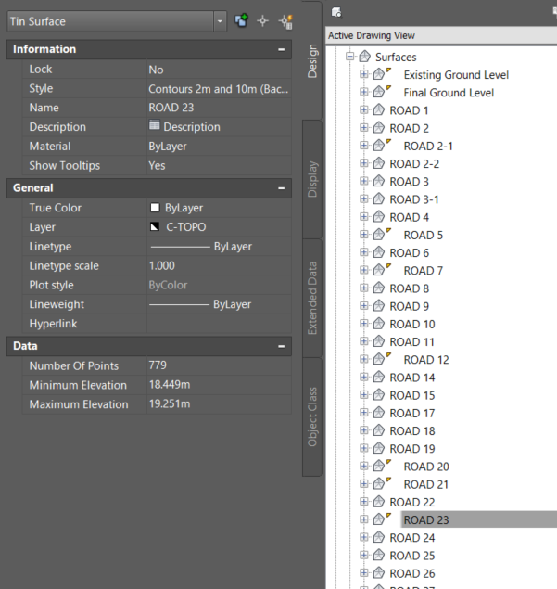Click the ROAD 2 surface icon
The image size is (557, 589).
[x=379, y=128]
